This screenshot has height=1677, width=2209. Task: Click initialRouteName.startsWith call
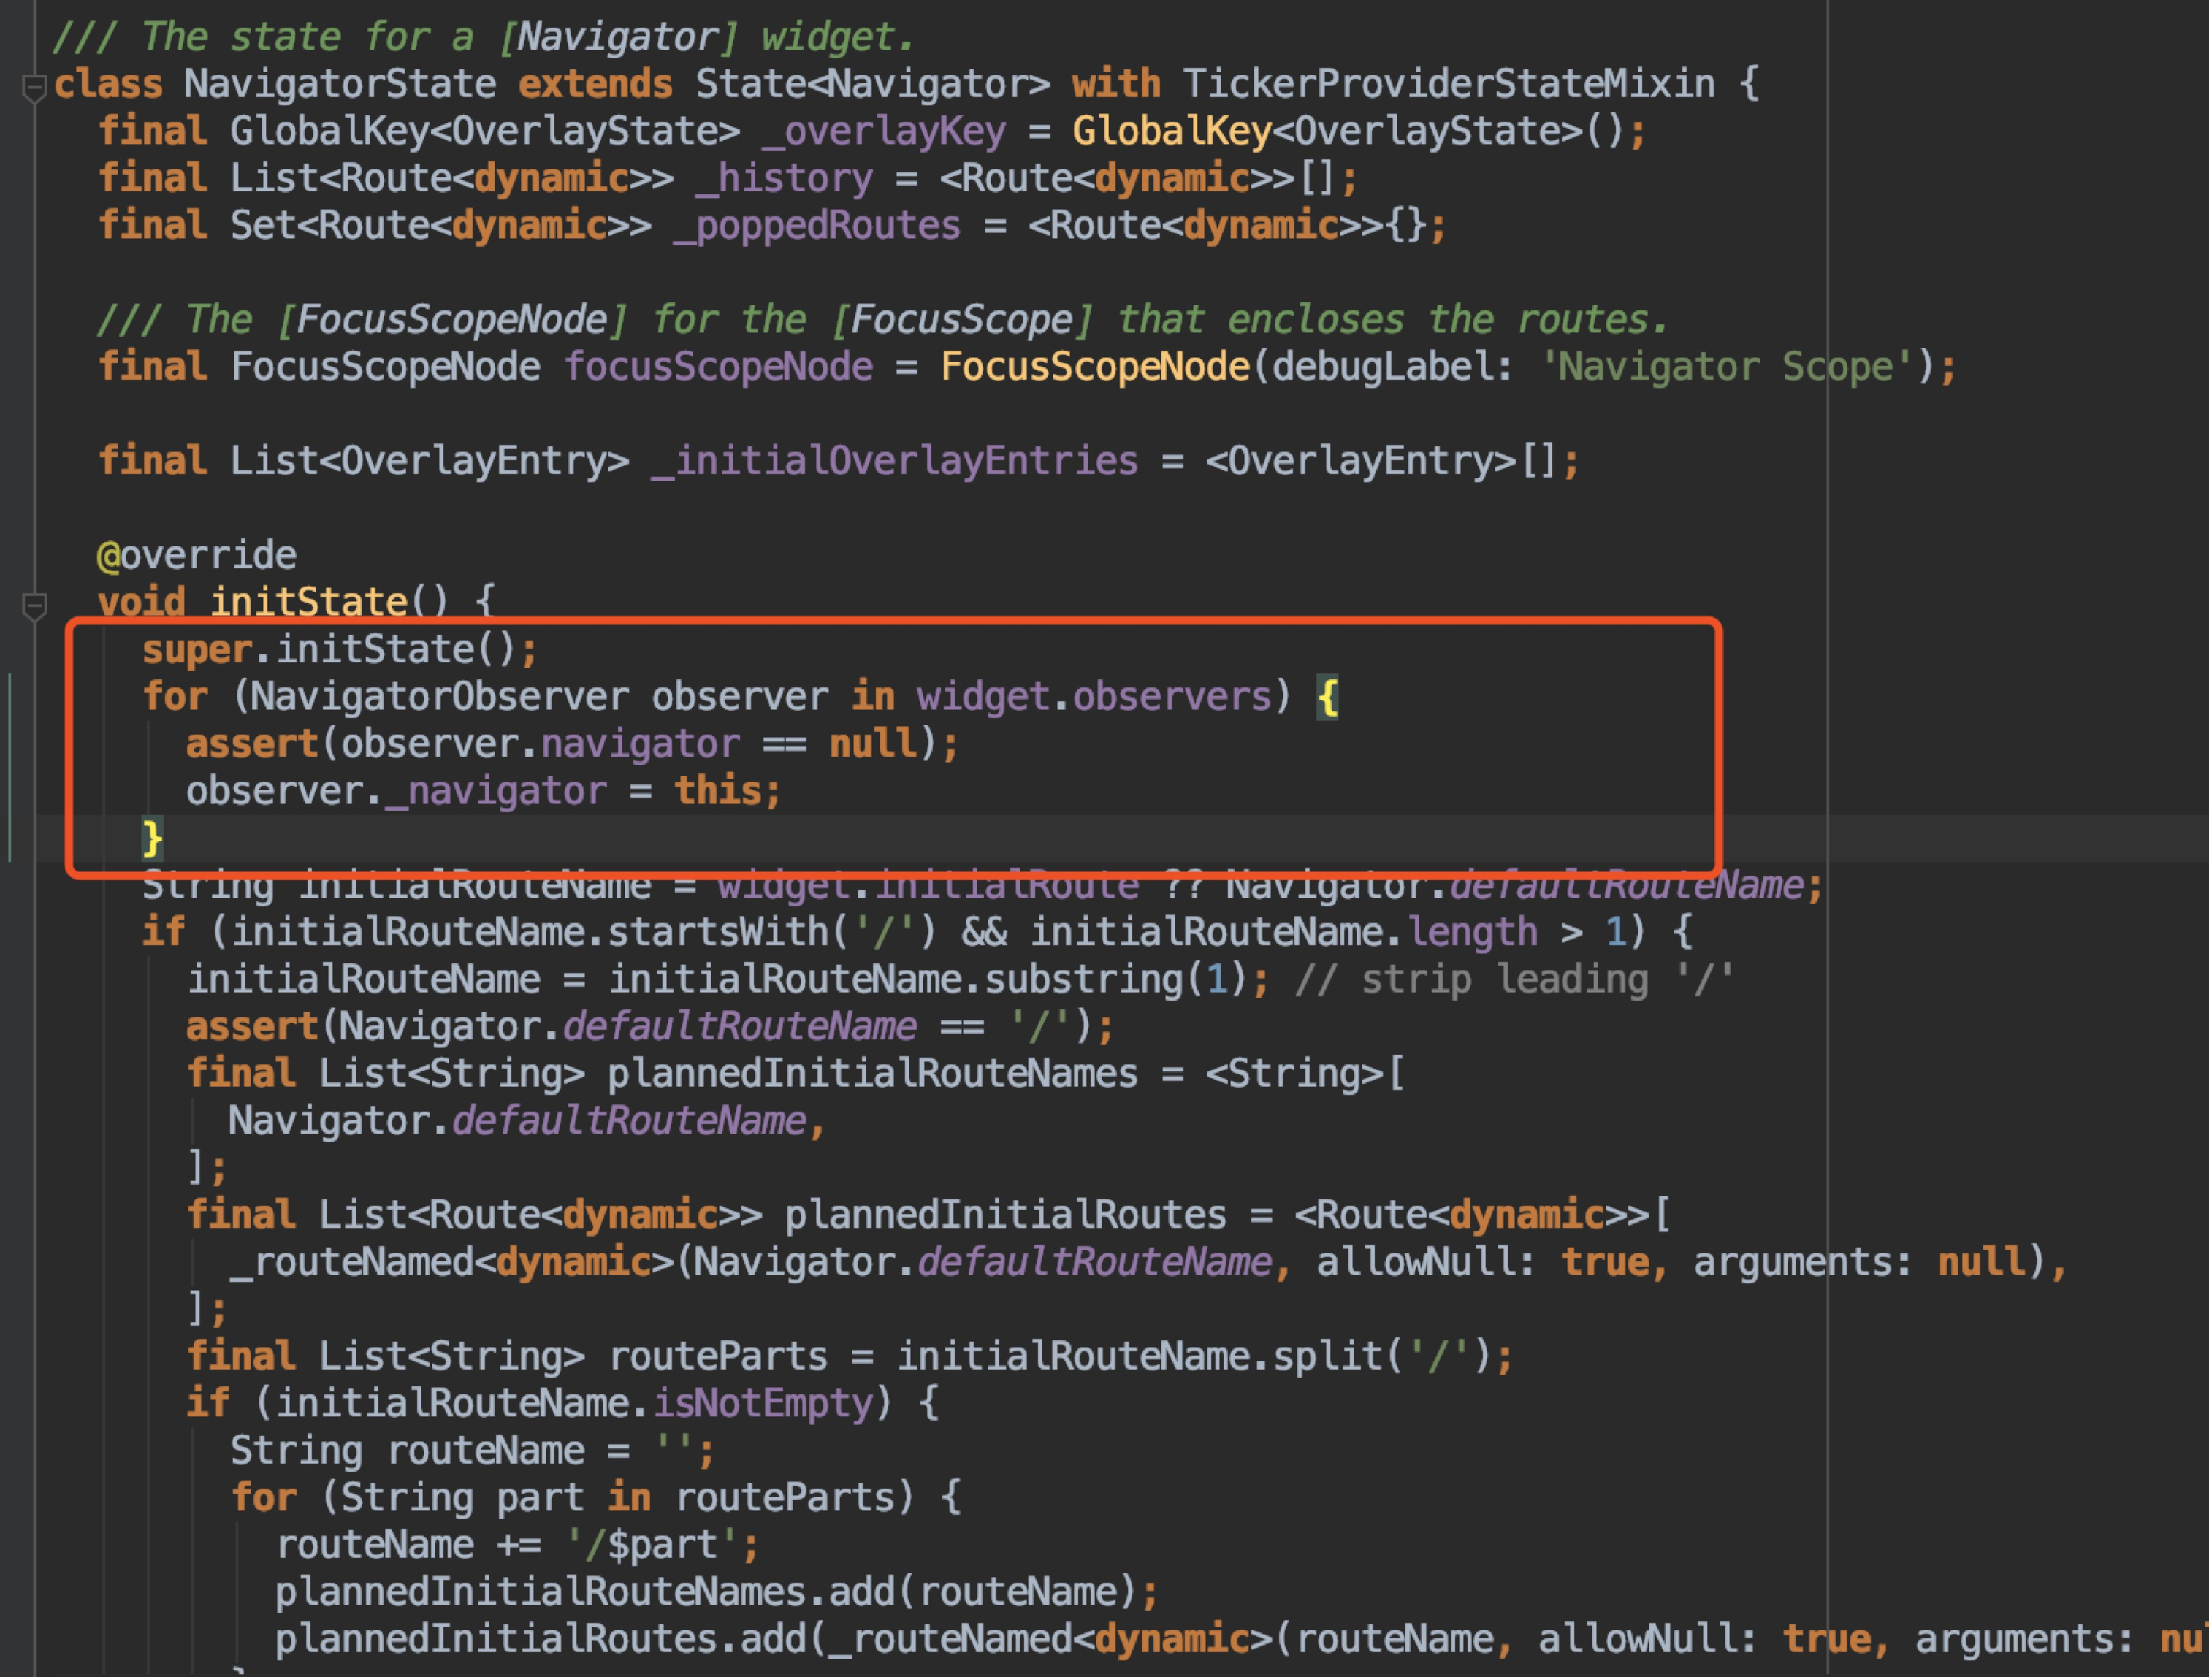[584, 932]
